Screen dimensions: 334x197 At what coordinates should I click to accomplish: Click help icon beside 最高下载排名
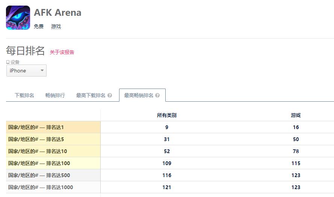[110, 95]
